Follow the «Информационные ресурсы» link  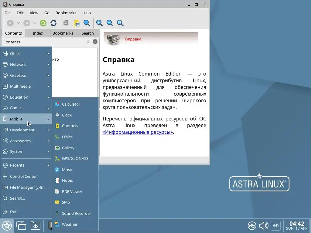pyautogui.click(x=138, y=132)
